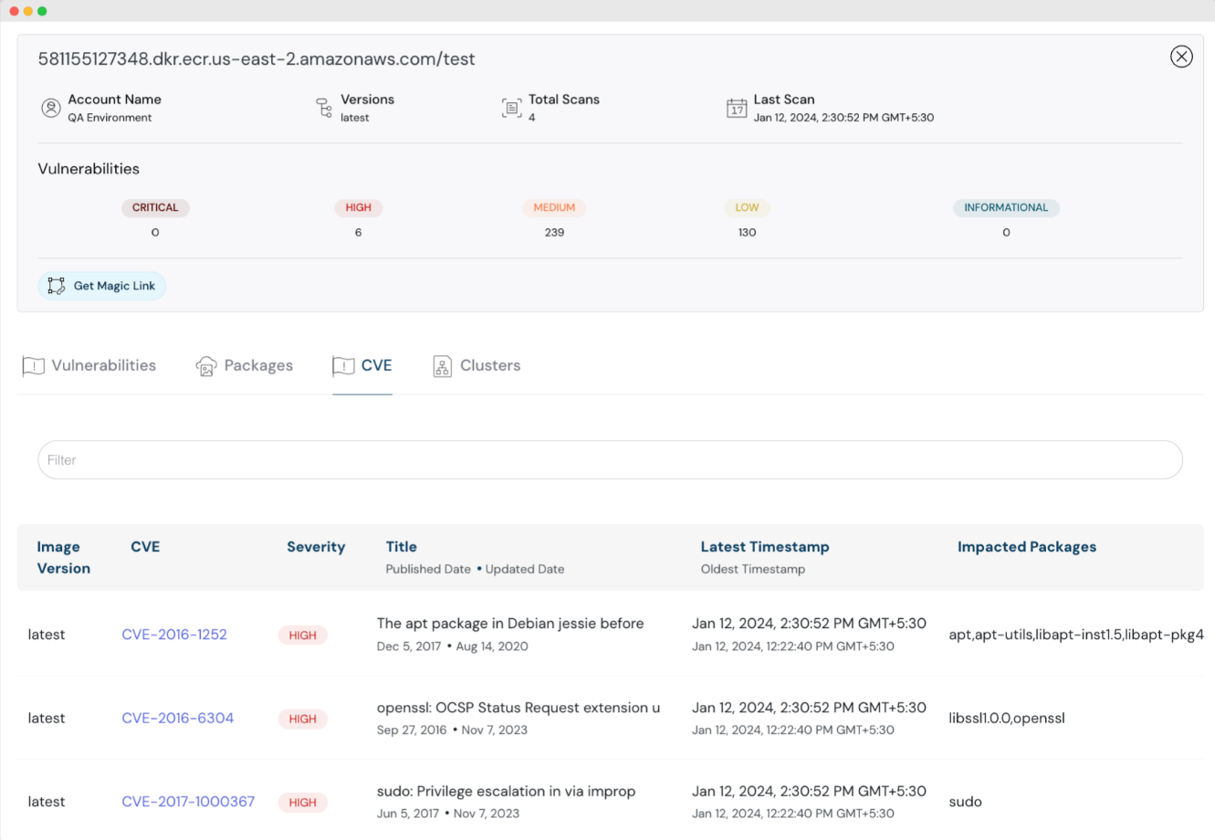This screenshot has width=1215, height=840.
Task: Switch to the Clusters tab
Action: (490, 365)
